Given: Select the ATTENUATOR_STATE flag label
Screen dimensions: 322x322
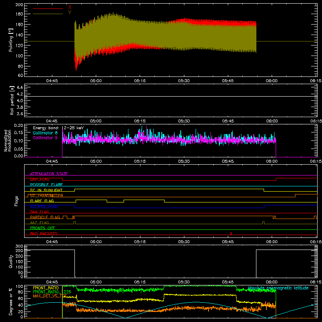Looking at the screenshot, I should click(49, 174).
